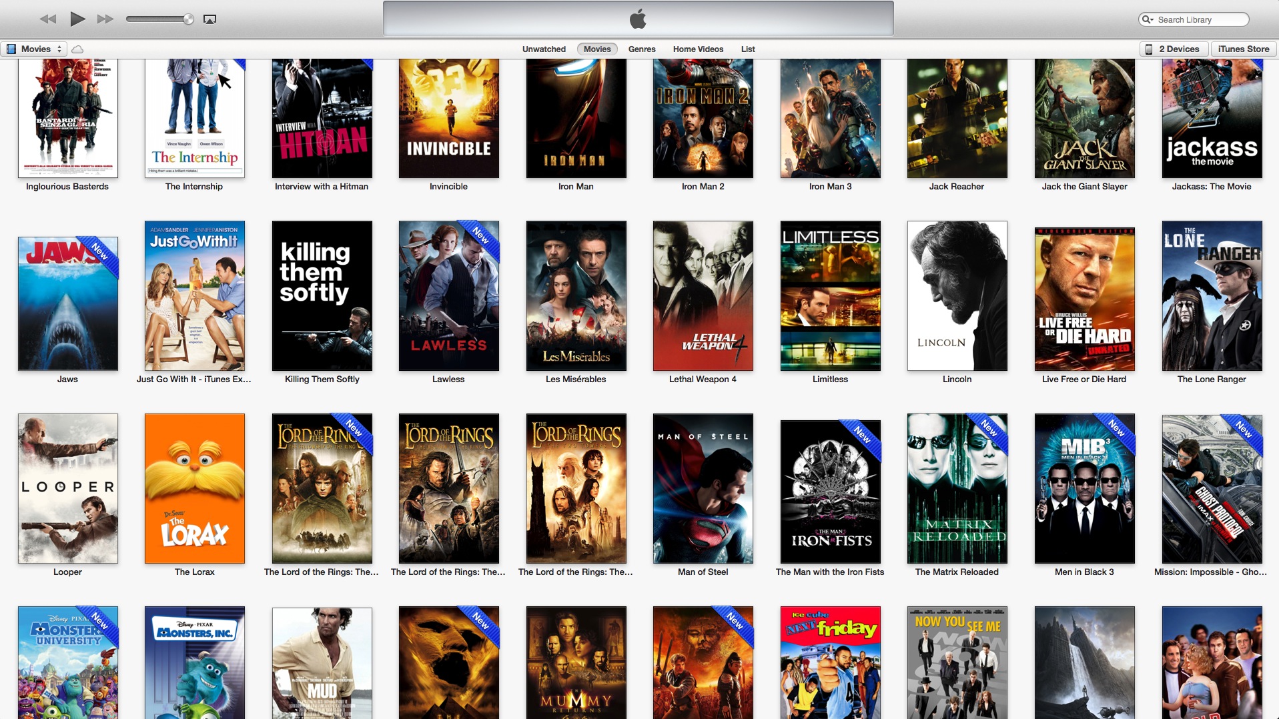Image resolution: width=1279 pixels, height=719 pixels.
Task: Click the 2 Devices button
Action: click(x=1174, y=49)
